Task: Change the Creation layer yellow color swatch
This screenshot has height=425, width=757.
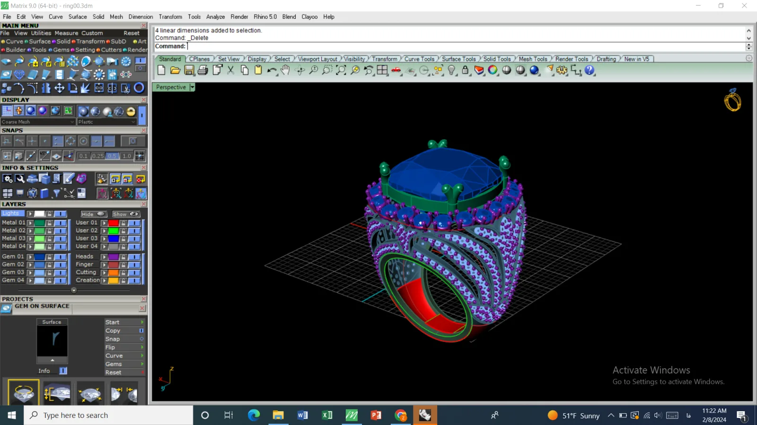Action: click(x=114, y=280)
